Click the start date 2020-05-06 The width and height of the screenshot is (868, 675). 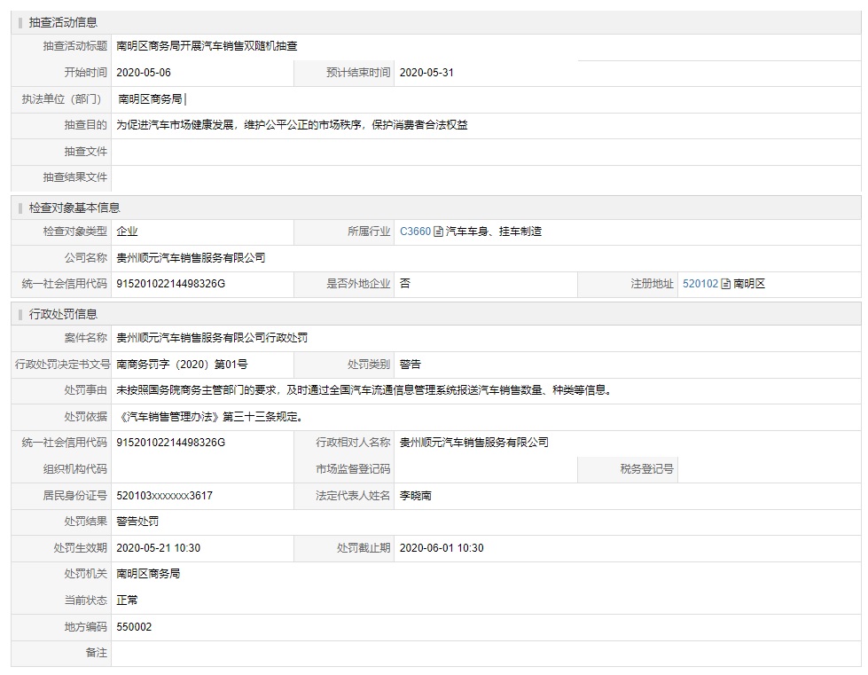point(144,73)
